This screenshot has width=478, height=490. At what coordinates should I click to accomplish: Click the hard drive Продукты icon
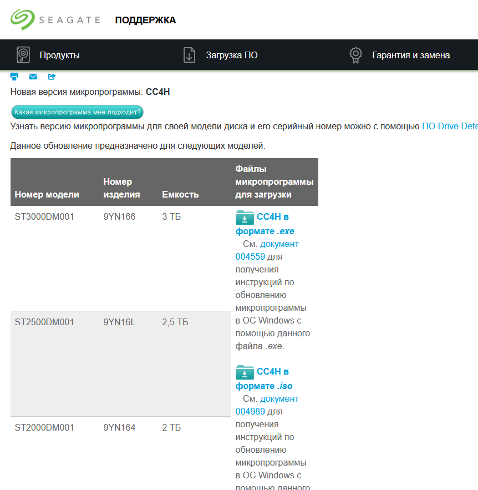pos(23,55)
